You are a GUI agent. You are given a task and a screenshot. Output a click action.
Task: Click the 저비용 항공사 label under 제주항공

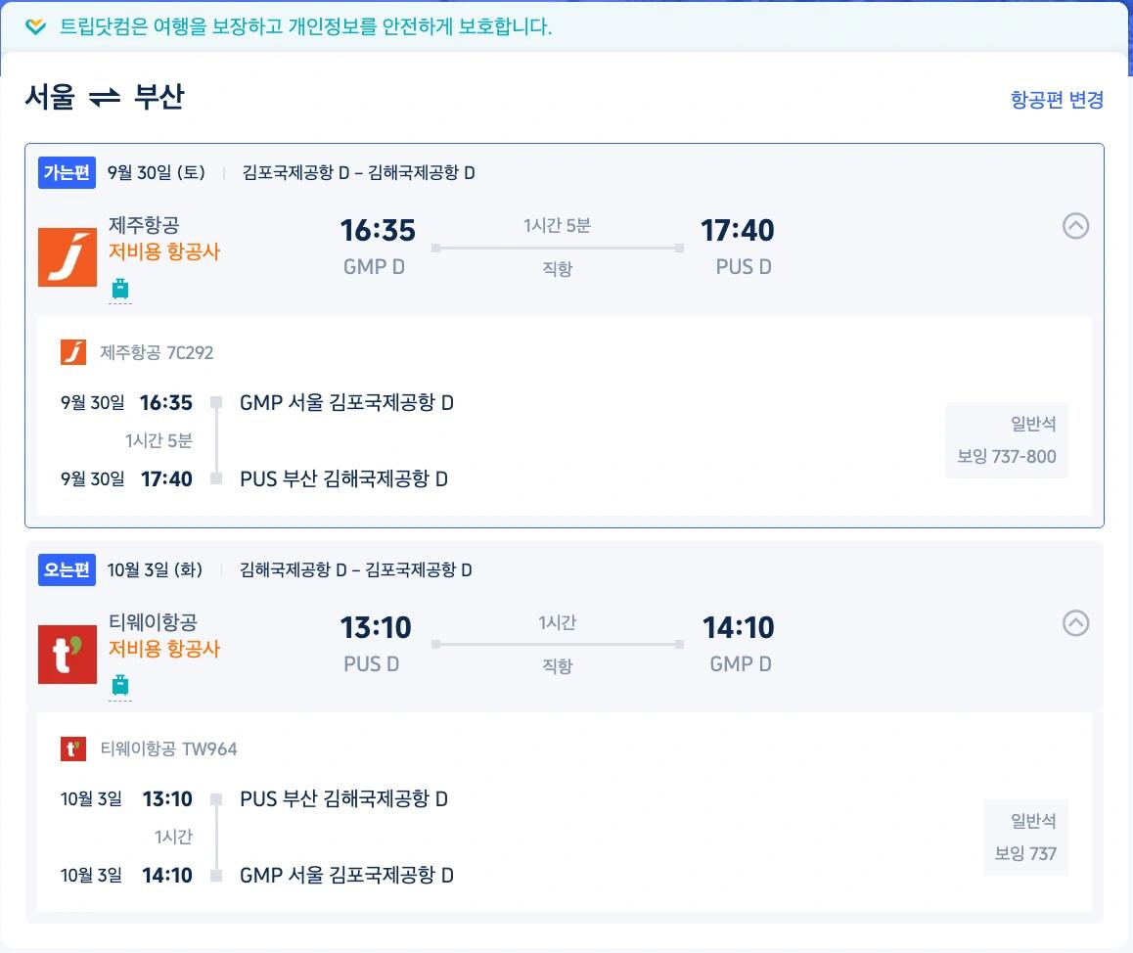point(164,251)
